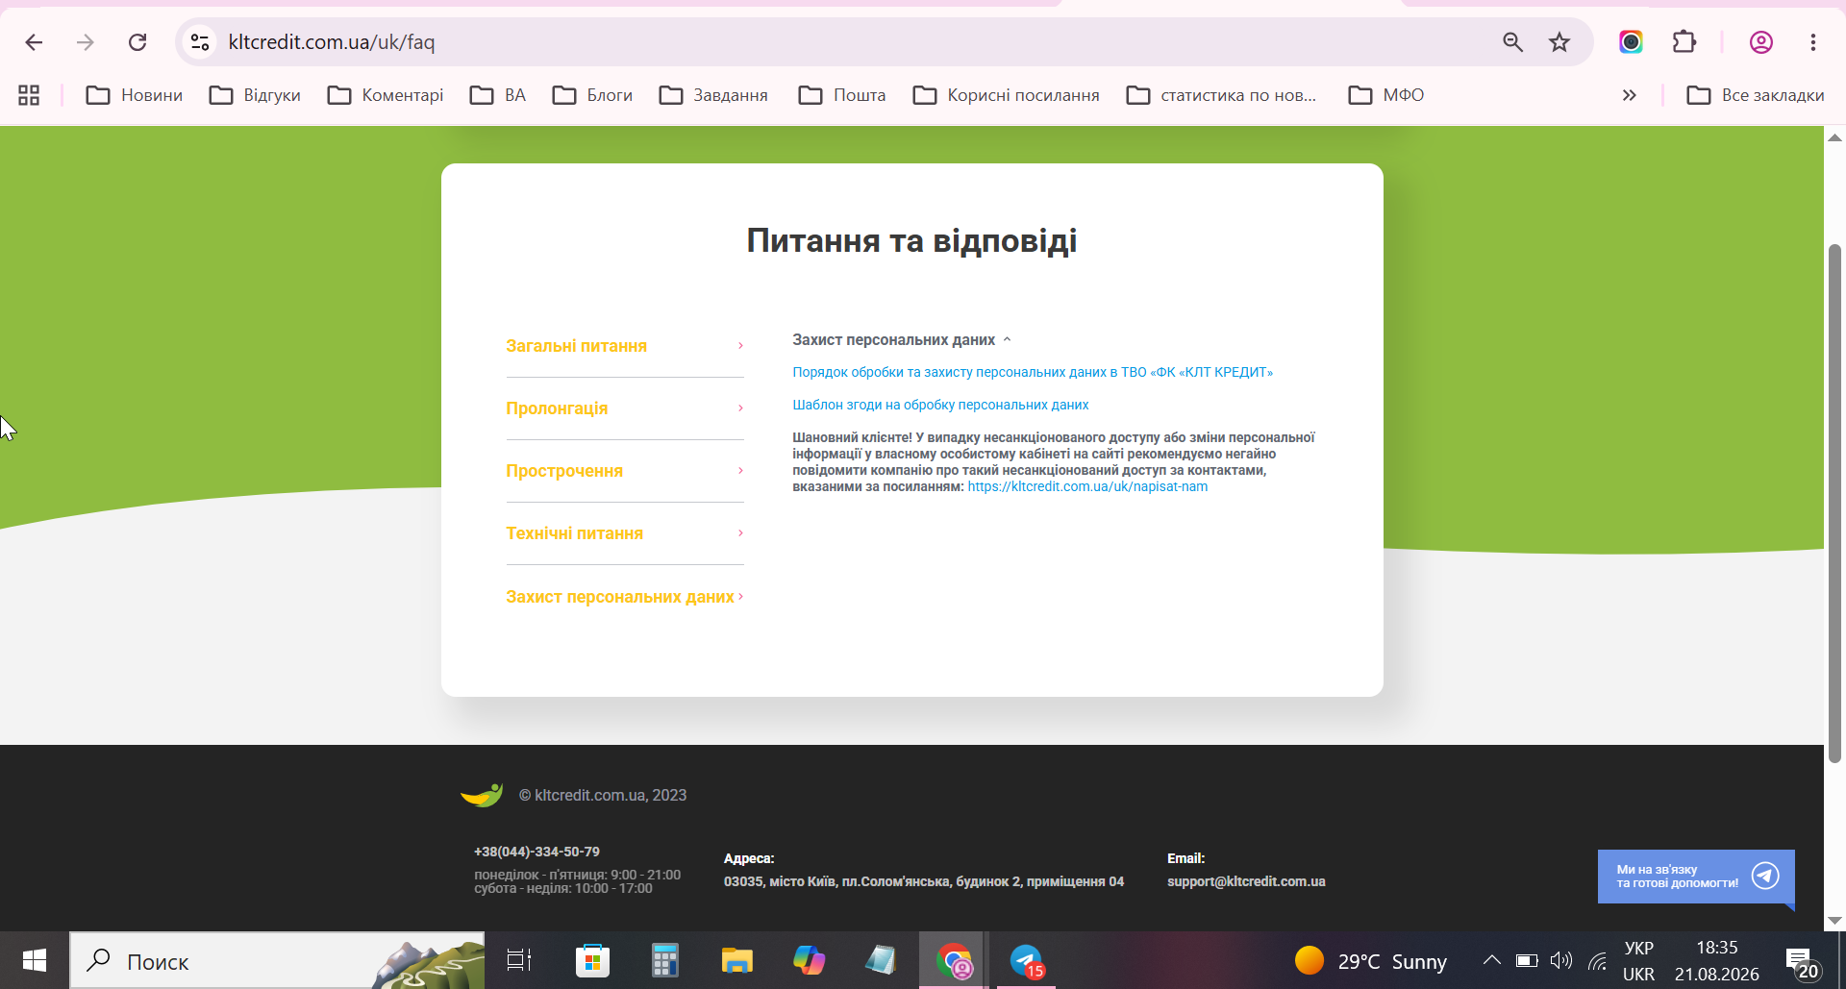Click the zoom magnifier icon in address bar
Image resolution: width=1846 pixels, height=989 pixels.
pos(1513,42)
